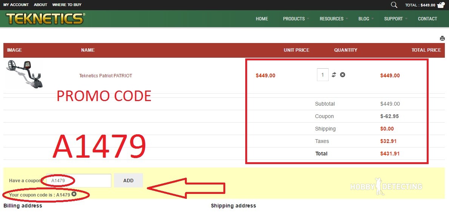Click the TOTAL PRICE column header
Viewport: 449px width, 212px height.
coord(426,50)
